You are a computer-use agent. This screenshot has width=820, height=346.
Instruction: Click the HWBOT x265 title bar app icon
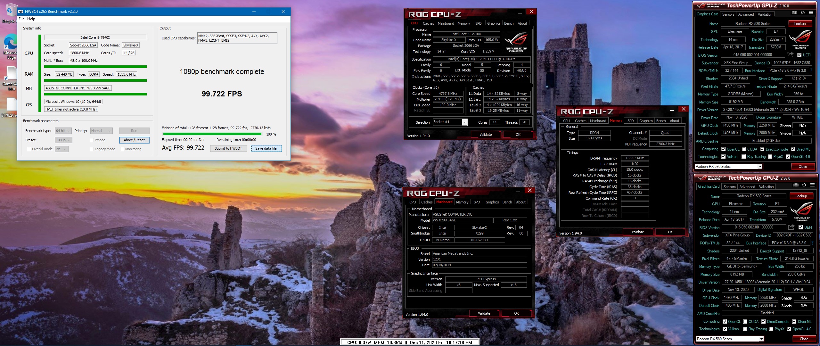(x=21, y=12)
